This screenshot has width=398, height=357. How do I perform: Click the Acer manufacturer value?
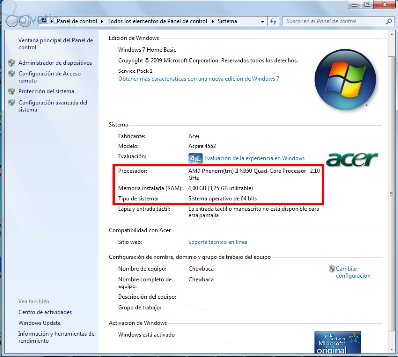pyautogui.click(x=194, y=136)
